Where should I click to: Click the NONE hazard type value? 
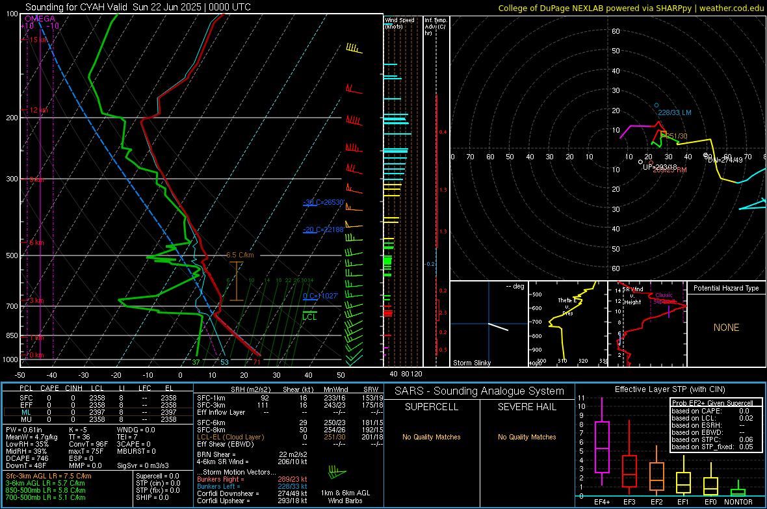(727, 328)
